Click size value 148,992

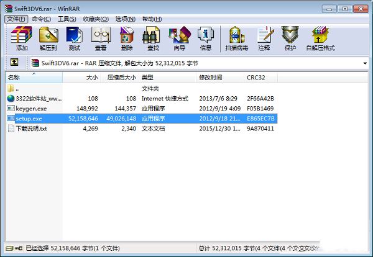coord(87,109)
